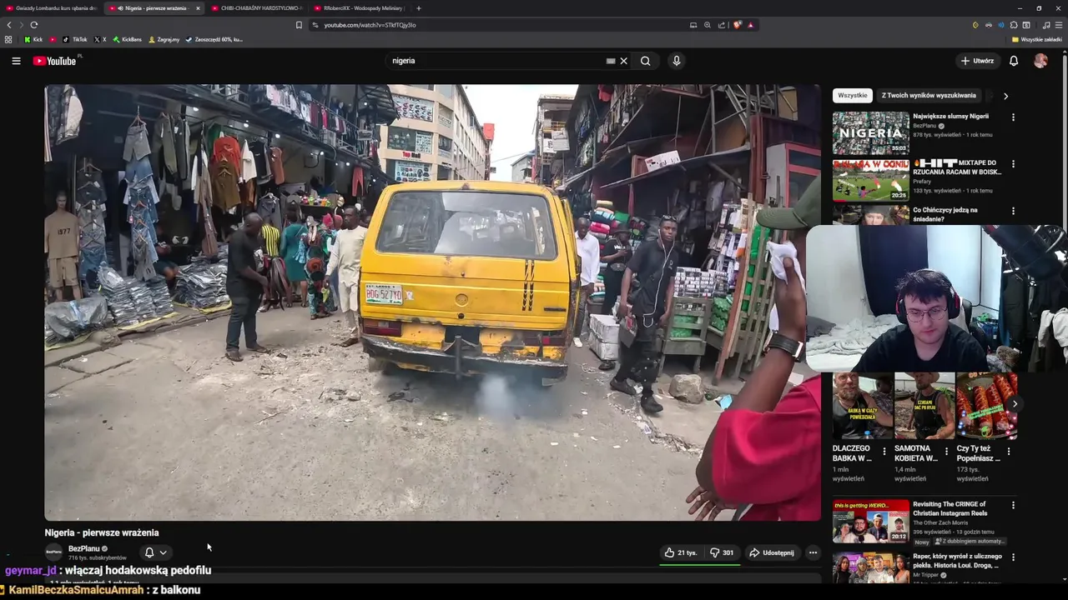
Task: Open options for the MIXTAPE video
Action: (1013, 164)
